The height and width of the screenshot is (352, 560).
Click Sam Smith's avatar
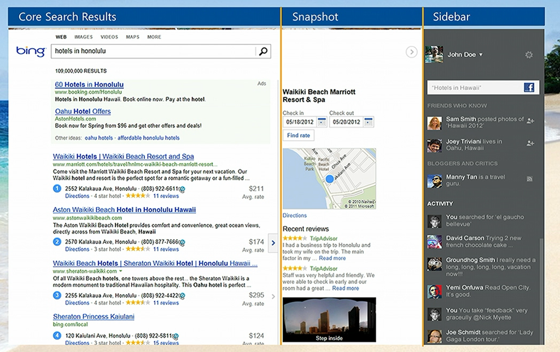tap(434, 123)
